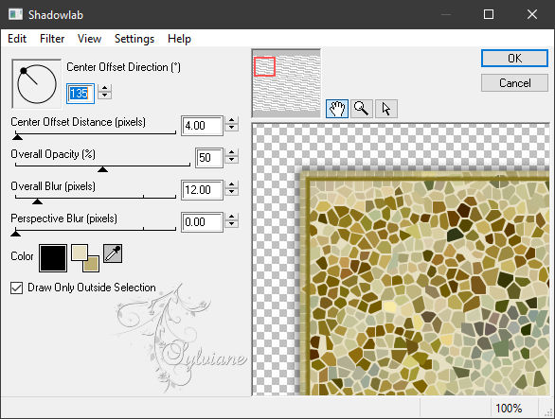Toggle Draw Only Outside Selection checkbox
555x419 pixels.
click(17, 288)
